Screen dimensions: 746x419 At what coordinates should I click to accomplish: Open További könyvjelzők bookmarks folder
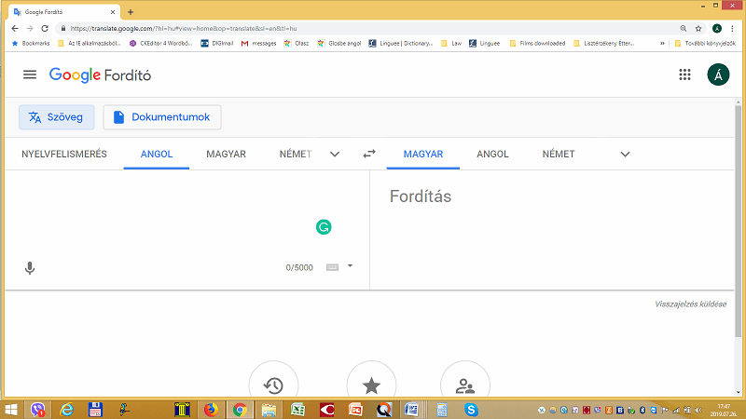pos(705,43)
